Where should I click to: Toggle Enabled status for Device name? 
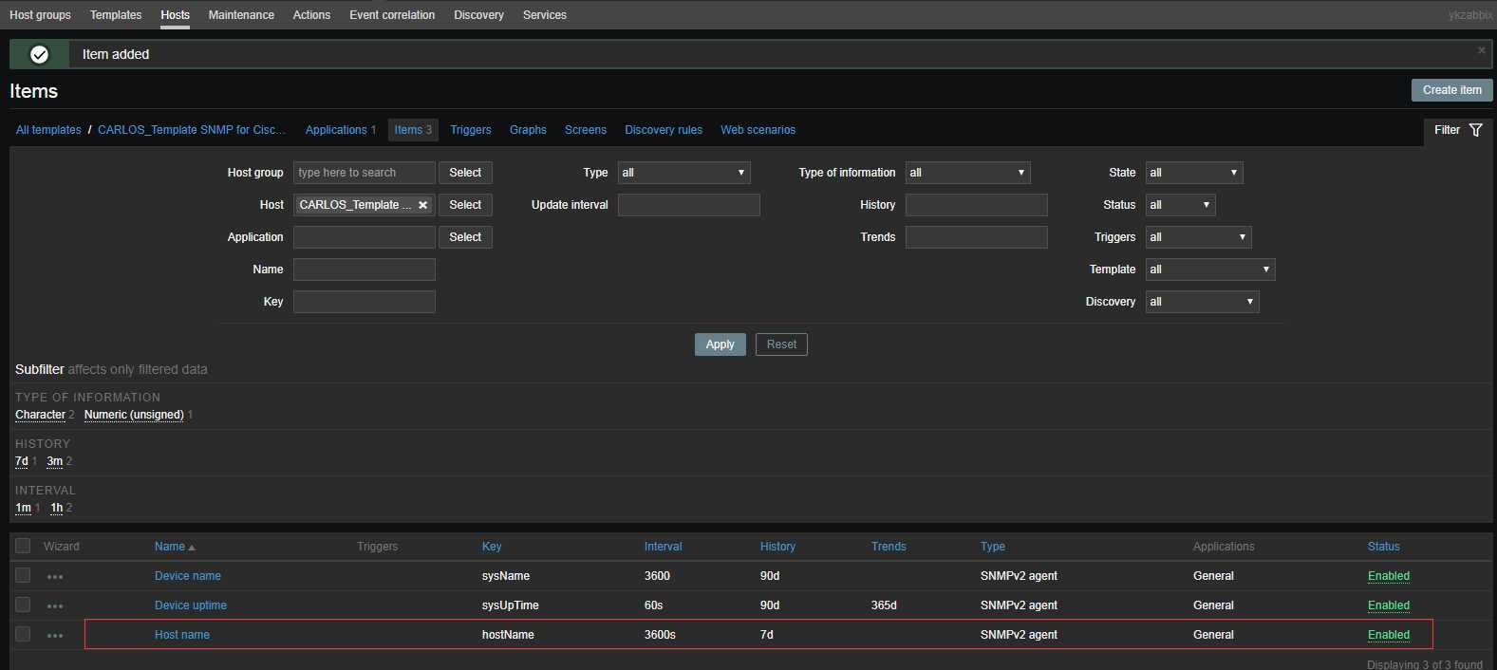[x=1388, y=576]
